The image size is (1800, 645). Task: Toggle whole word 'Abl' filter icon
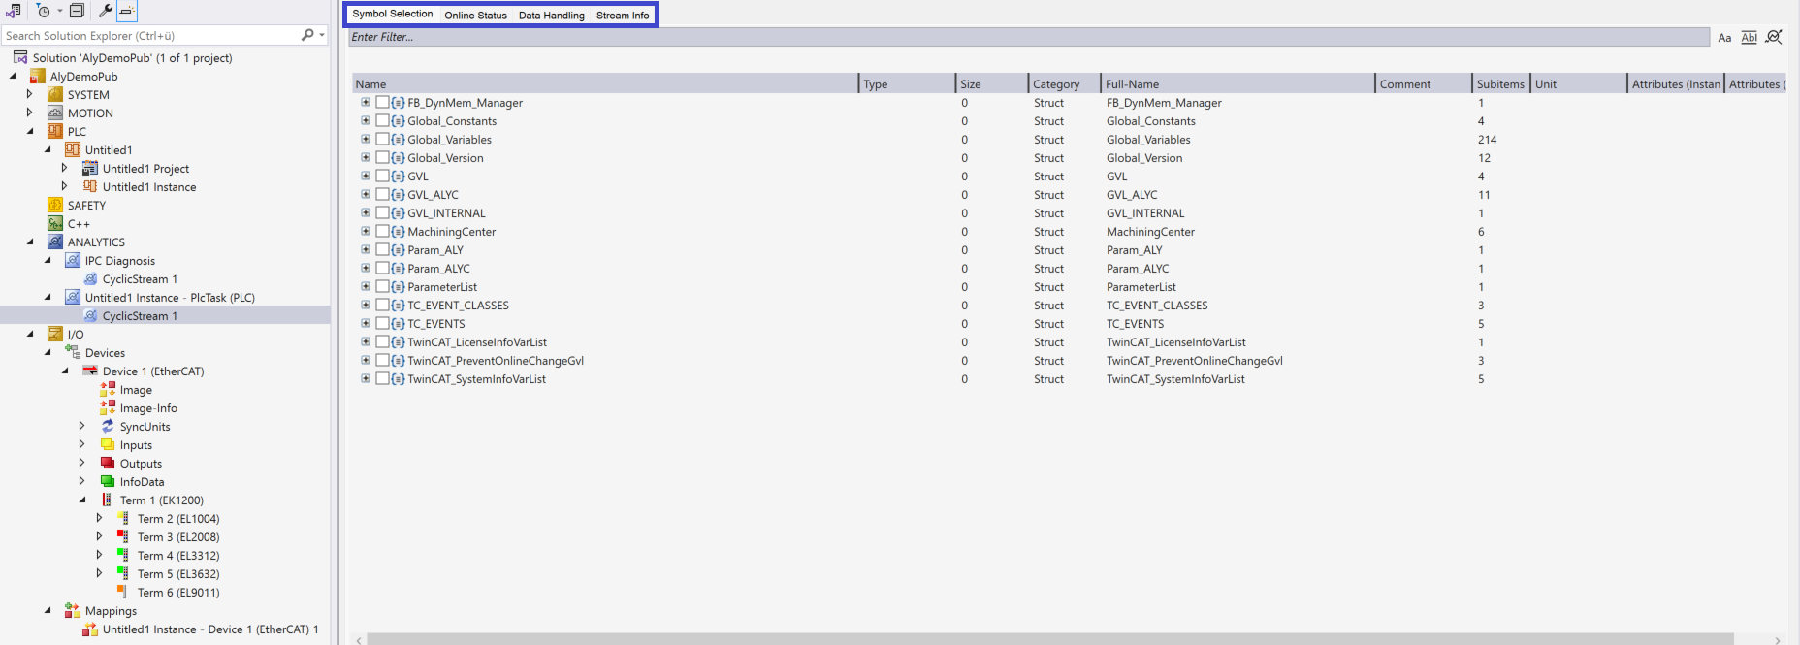point(1749,38)
